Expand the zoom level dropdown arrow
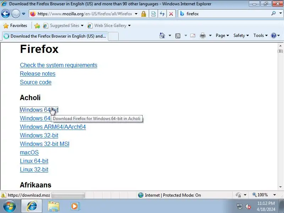The width and height of the screenshot is (284, 213). 274,195
